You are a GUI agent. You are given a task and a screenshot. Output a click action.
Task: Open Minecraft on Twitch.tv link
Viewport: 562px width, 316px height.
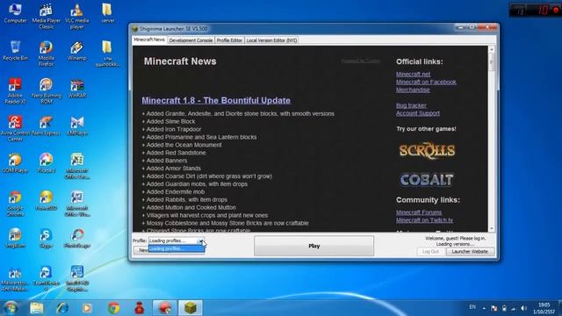coord(424,220)
